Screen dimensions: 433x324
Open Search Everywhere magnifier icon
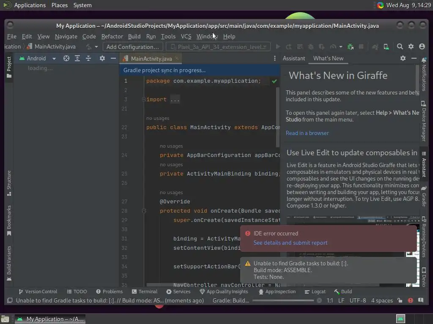click(x=400, y=46)
